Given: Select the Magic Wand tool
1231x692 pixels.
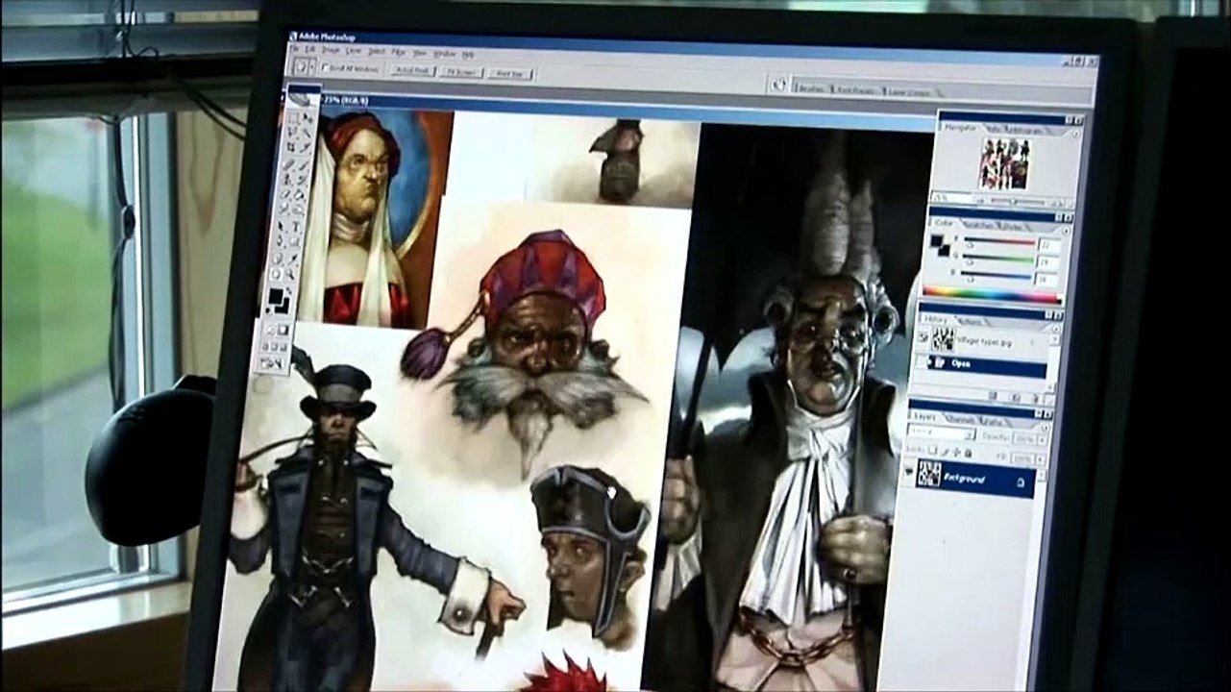Looking at the screenshot, I should point(306,132).
